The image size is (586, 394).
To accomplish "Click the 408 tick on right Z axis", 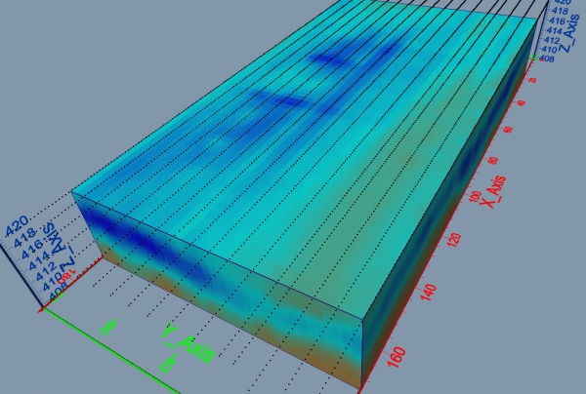I will pos(547,59).
